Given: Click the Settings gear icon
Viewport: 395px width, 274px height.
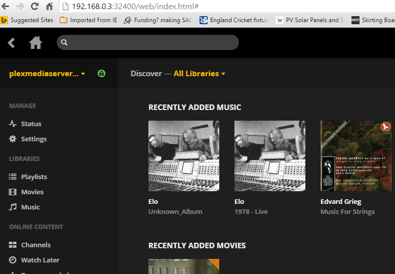Looking at the screenshot, I should click(13, 139).
